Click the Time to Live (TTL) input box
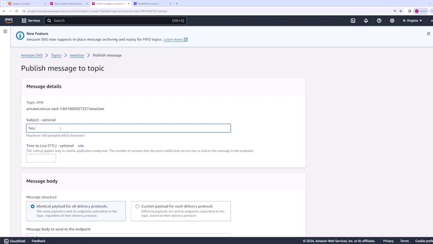This screenshot has width=433, height=244. coord(41,158)
